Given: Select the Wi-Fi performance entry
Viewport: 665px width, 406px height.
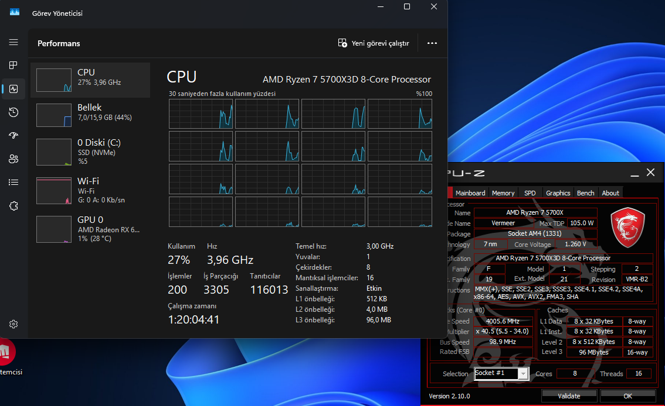Looking at the screenshot, I should 90,190.
